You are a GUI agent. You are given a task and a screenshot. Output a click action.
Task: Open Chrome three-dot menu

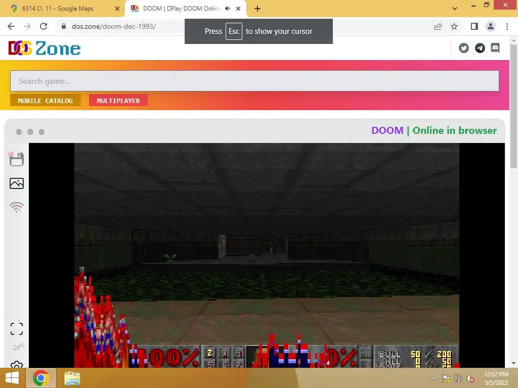pos(507,26)
